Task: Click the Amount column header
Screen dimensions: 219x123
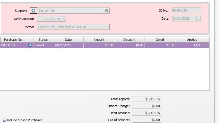Action: (99, 40)
